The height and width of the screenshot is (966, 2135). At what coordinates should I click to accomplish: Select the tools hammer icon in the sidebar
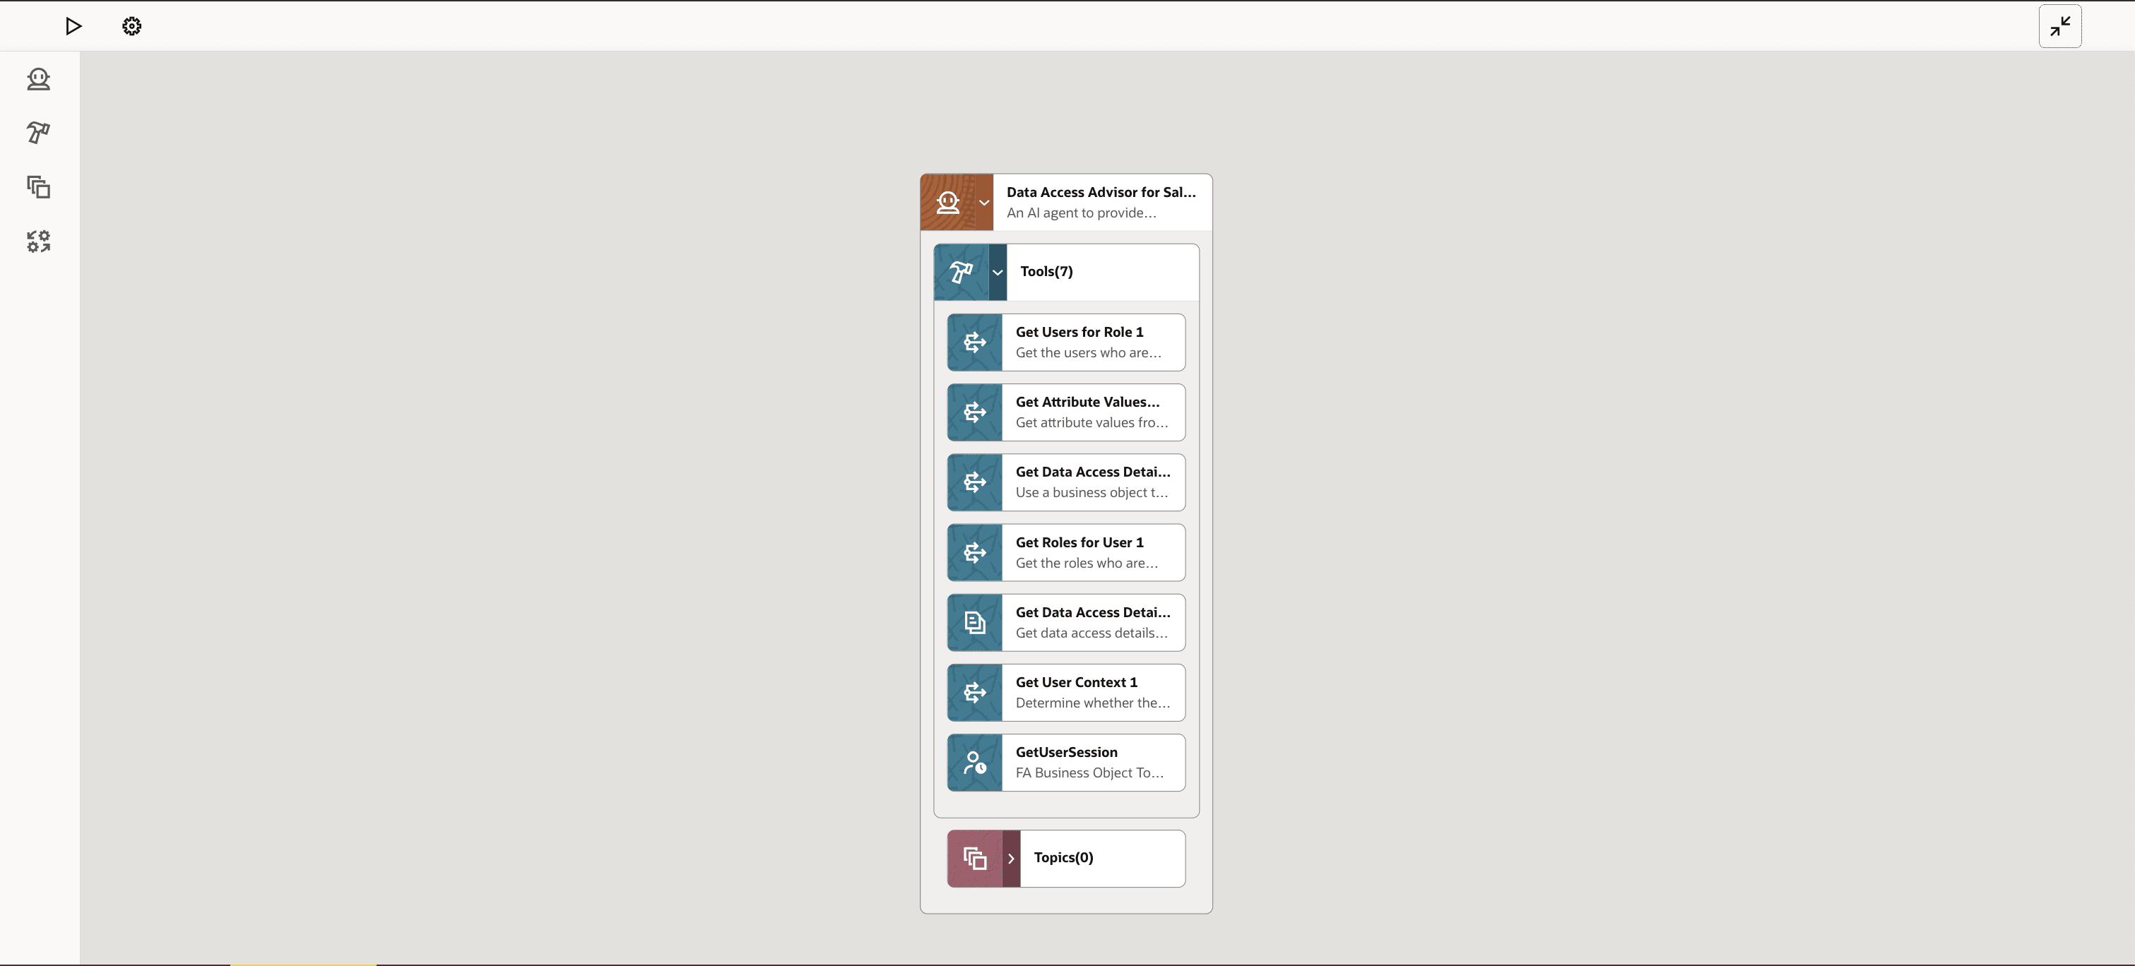tap(39, 133)
